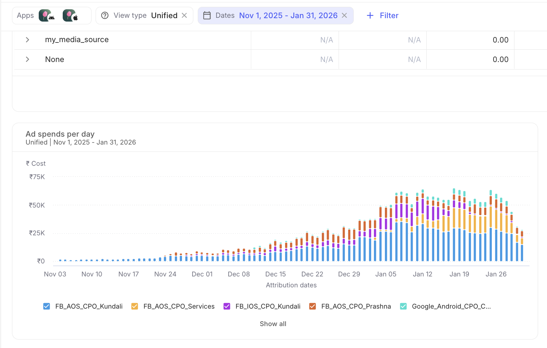
Task: Toggle FB_AOS_CPO_Services legend checkbox
Action: (135, 306)
